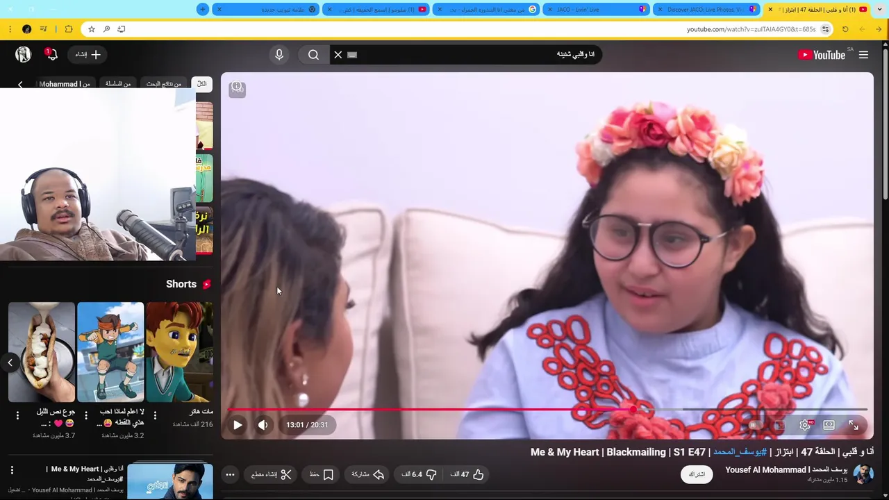Open more actions ellipsis under video

coord(230,474)
